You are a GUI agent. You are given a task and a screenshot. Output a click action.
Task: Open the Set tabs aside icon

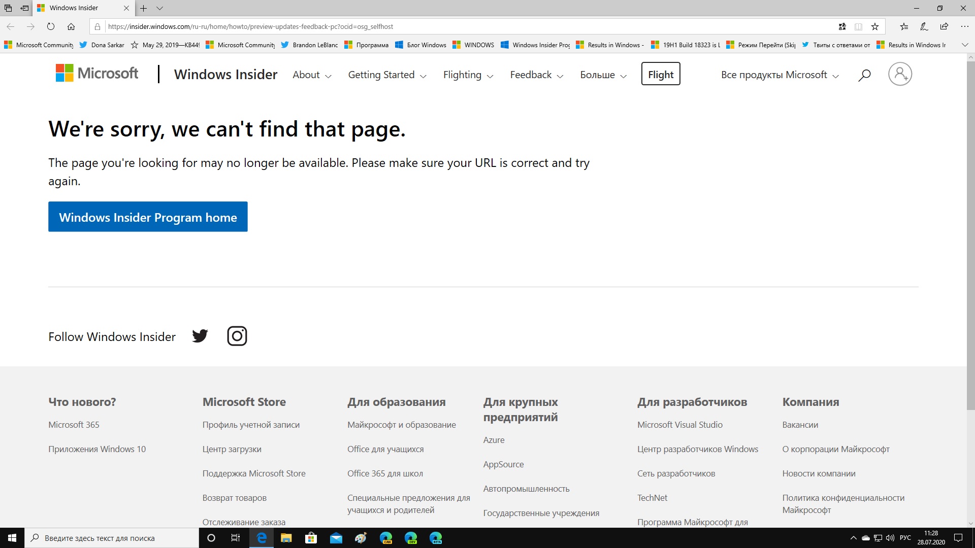pyautogui.click(x=24, y=8)
